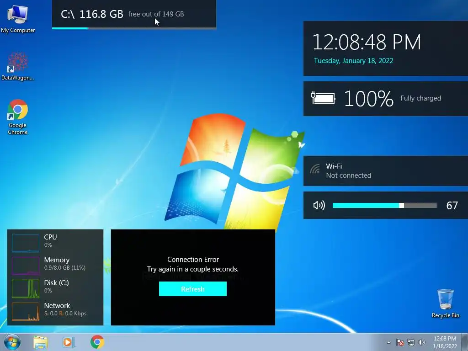The image size is (468, 351).
Task: Click the Show Desktop strip in the taskbar
Action: (x=465, y=342)
